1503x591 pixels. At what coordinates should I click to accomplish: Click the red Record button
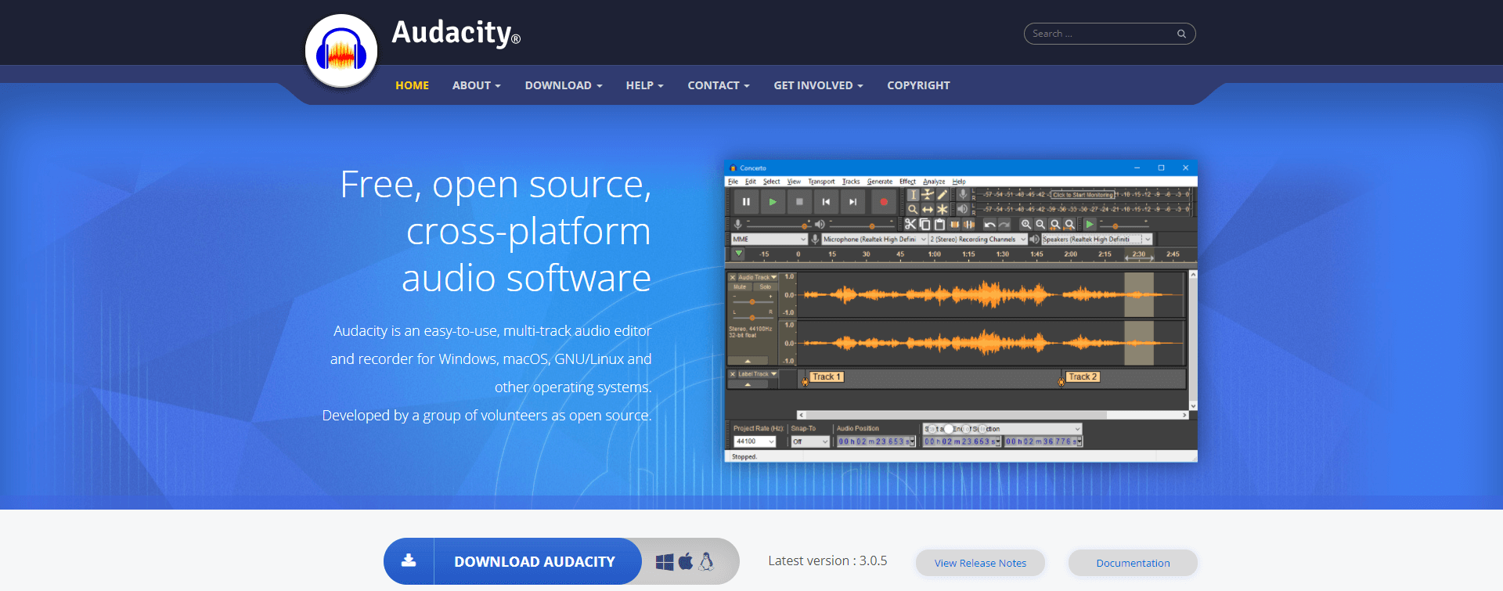[884, 201]
